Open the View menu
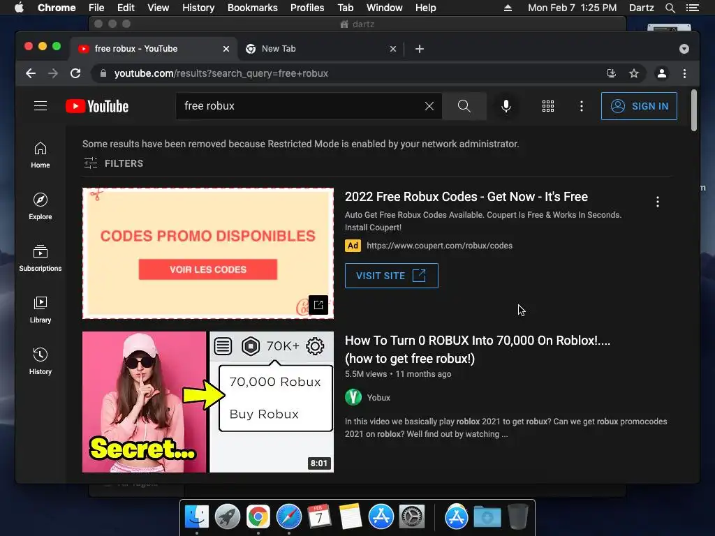 (x=159, y=8)
